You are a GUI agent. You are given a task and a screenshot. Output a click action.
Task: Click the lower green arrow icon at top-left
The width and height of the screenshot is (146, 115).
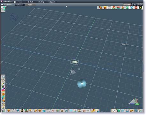3,10
